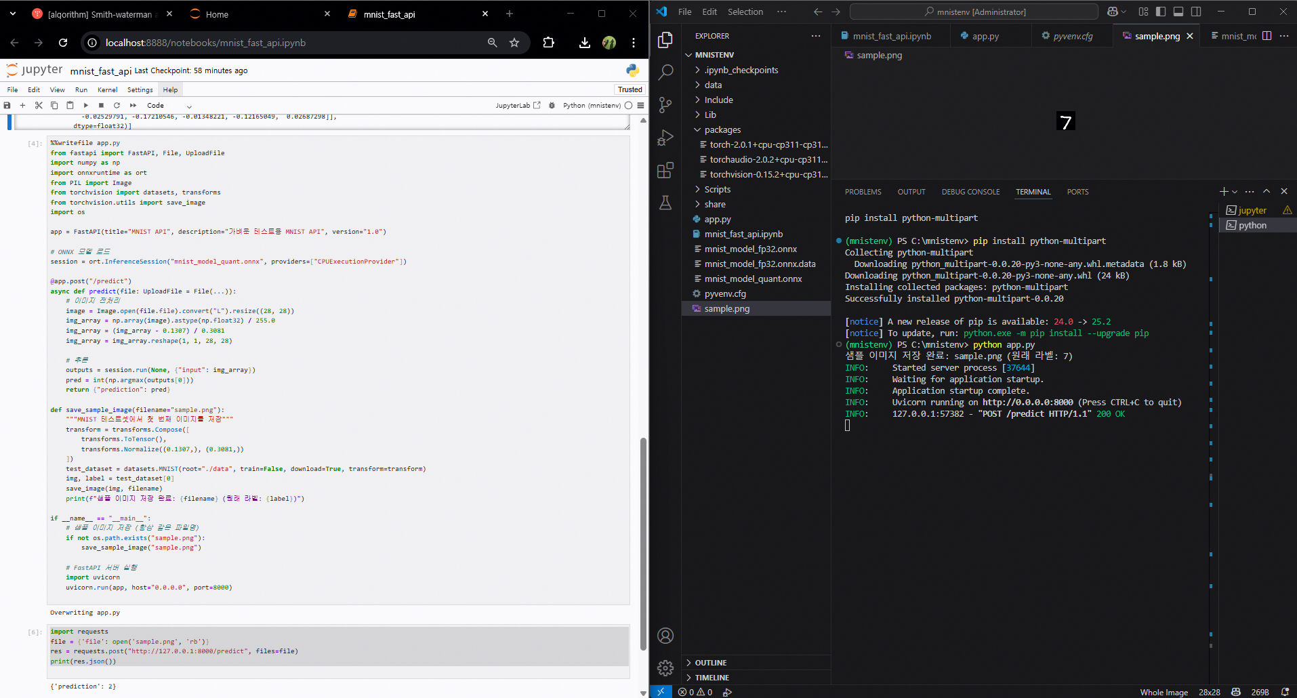The image size is (1297, 698).
Task: Click the VS Code command center search box
Action: point(974,12)
